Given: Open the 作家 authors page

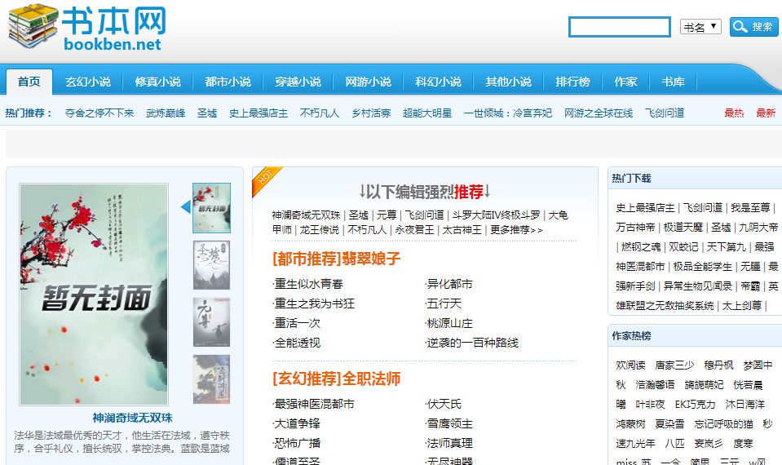Looking at the screenshot, I should (625, 82).
